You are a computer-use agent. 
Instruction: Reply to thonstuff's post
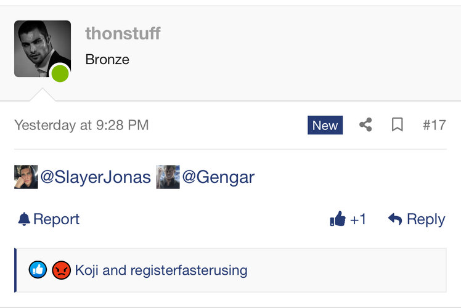coord(417,219)
